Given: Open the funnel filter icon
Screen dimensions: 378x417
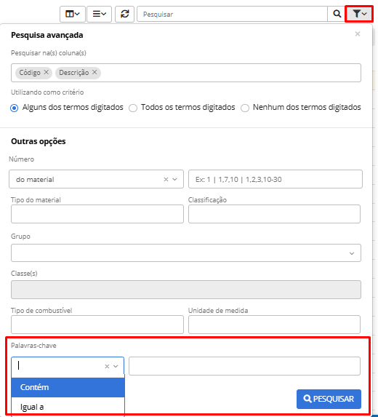Looking at the screenshot, I should coord(359,14).
